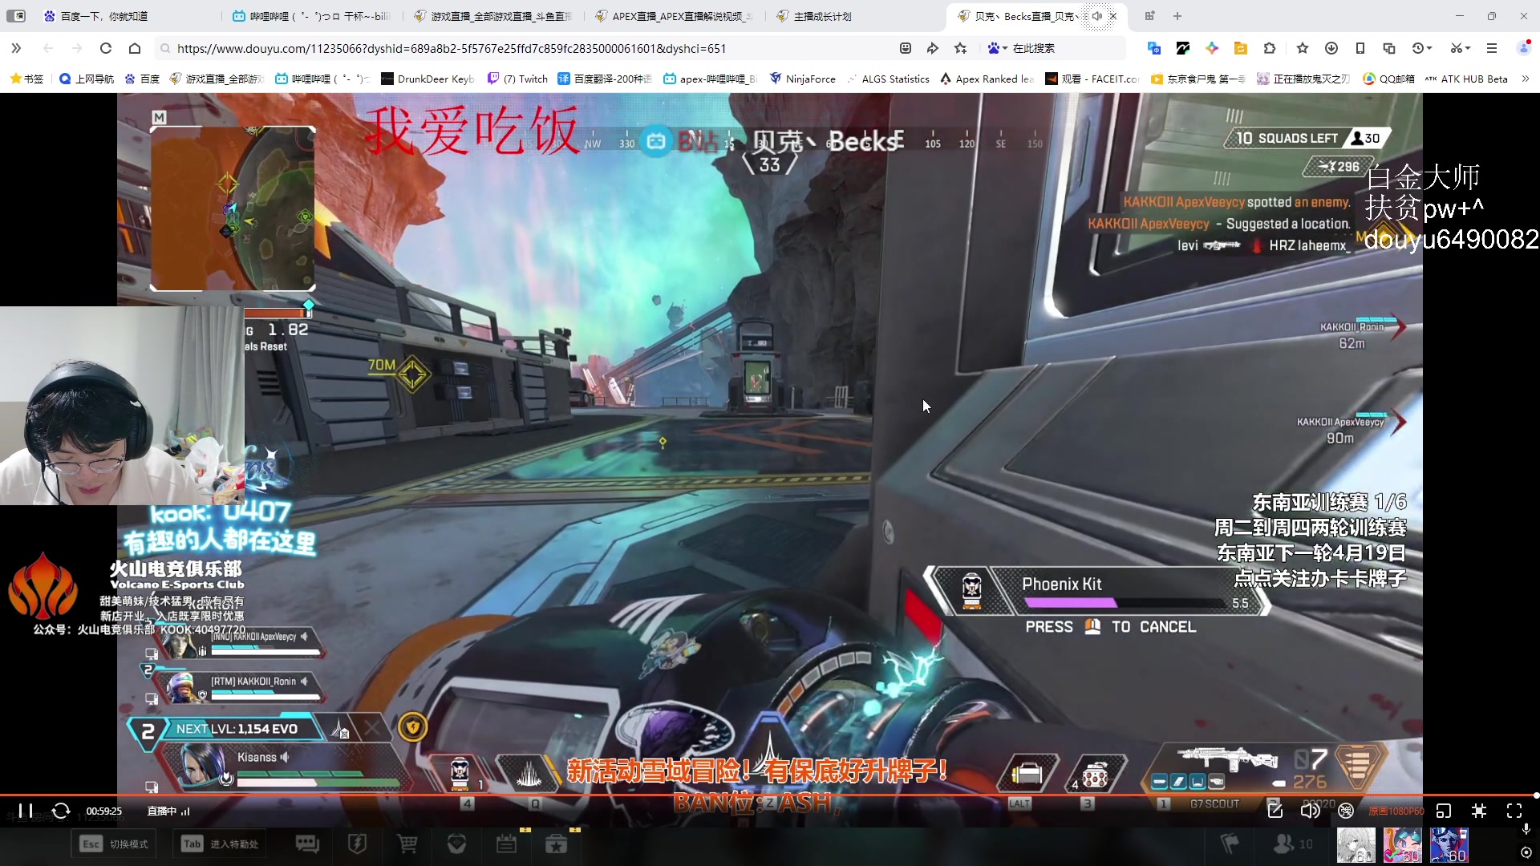Toggle web page fullscreen mode
This screenshot has width=1540, height=866.
1479,811
